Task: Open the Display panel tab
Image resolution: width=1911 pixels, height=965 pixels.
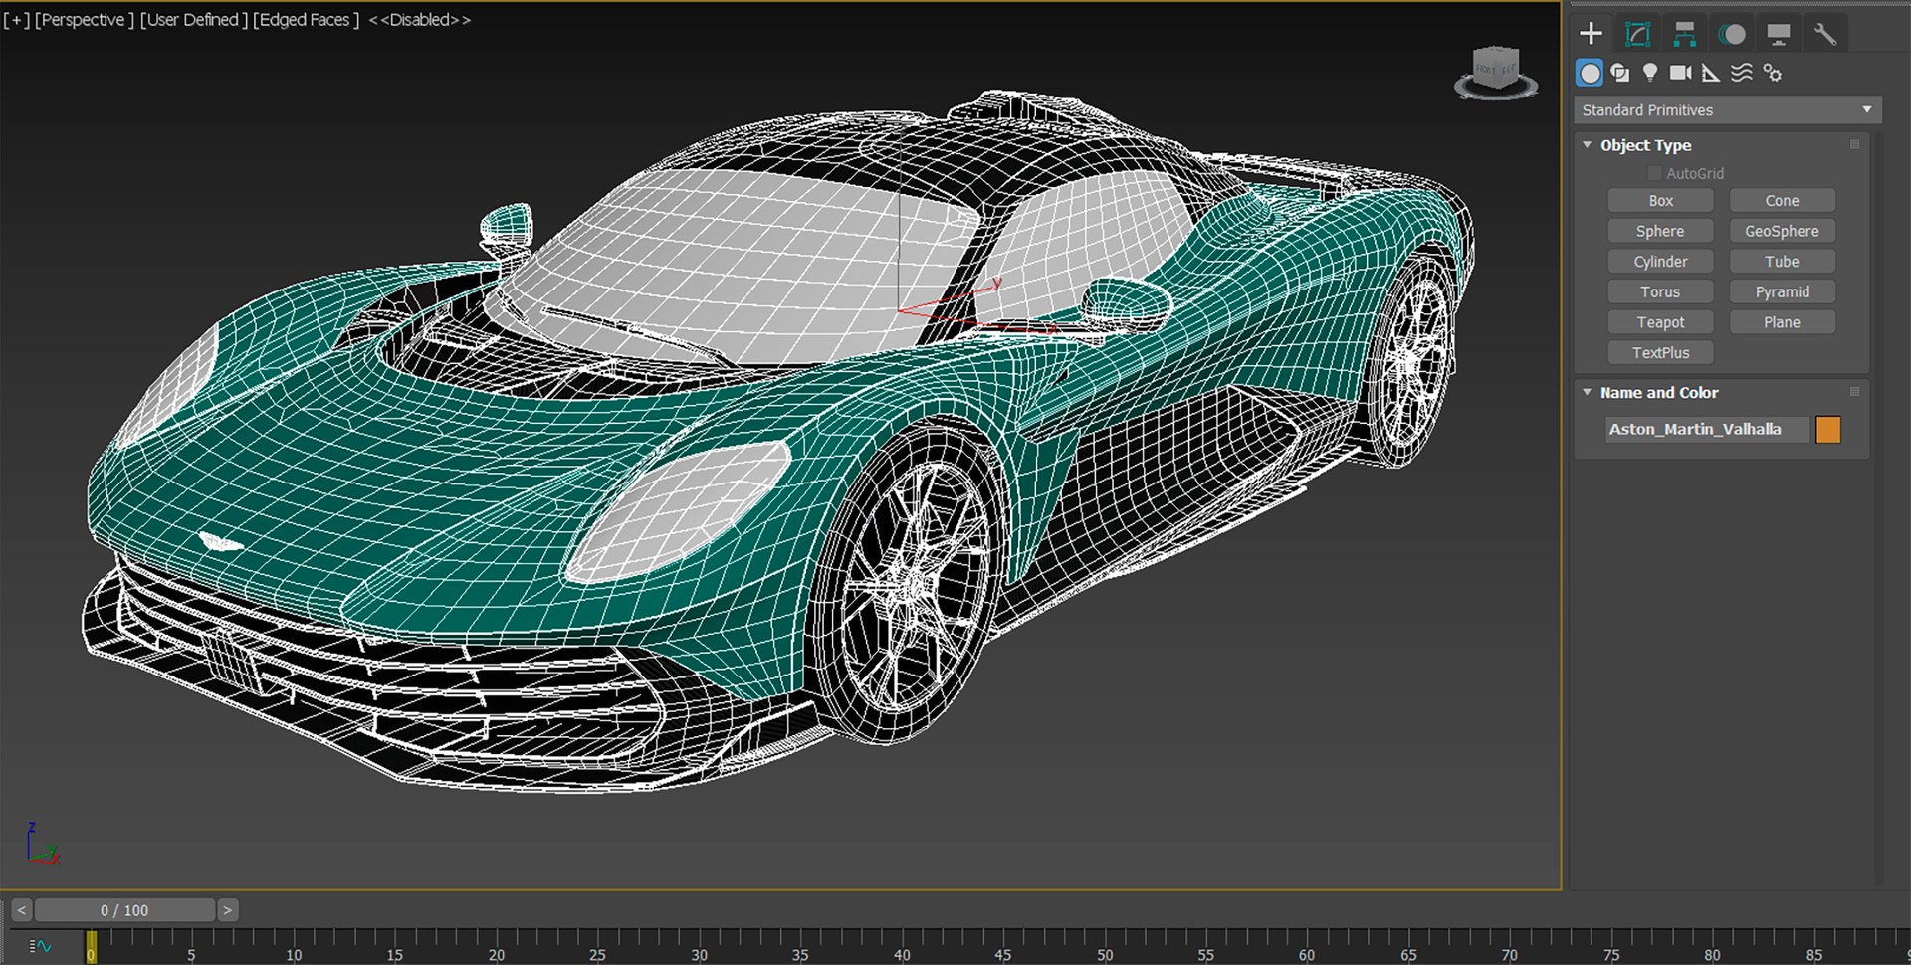Action: coord(1779,34)
